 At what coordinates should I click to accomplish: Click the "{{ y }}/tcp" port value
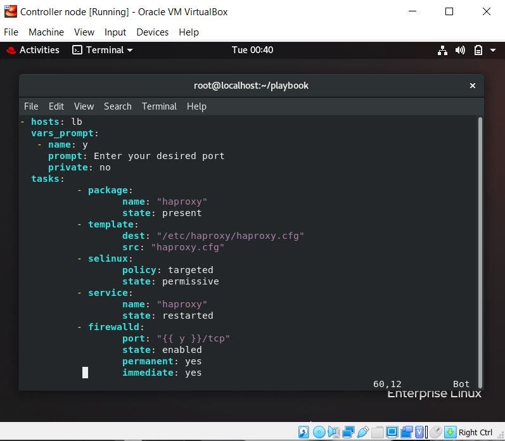193,338
